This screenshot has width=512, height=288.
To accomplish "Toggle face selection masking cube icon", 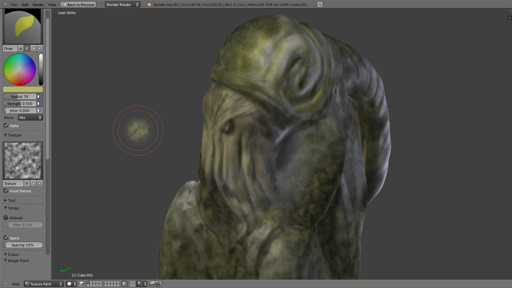I will click(82, 284).
